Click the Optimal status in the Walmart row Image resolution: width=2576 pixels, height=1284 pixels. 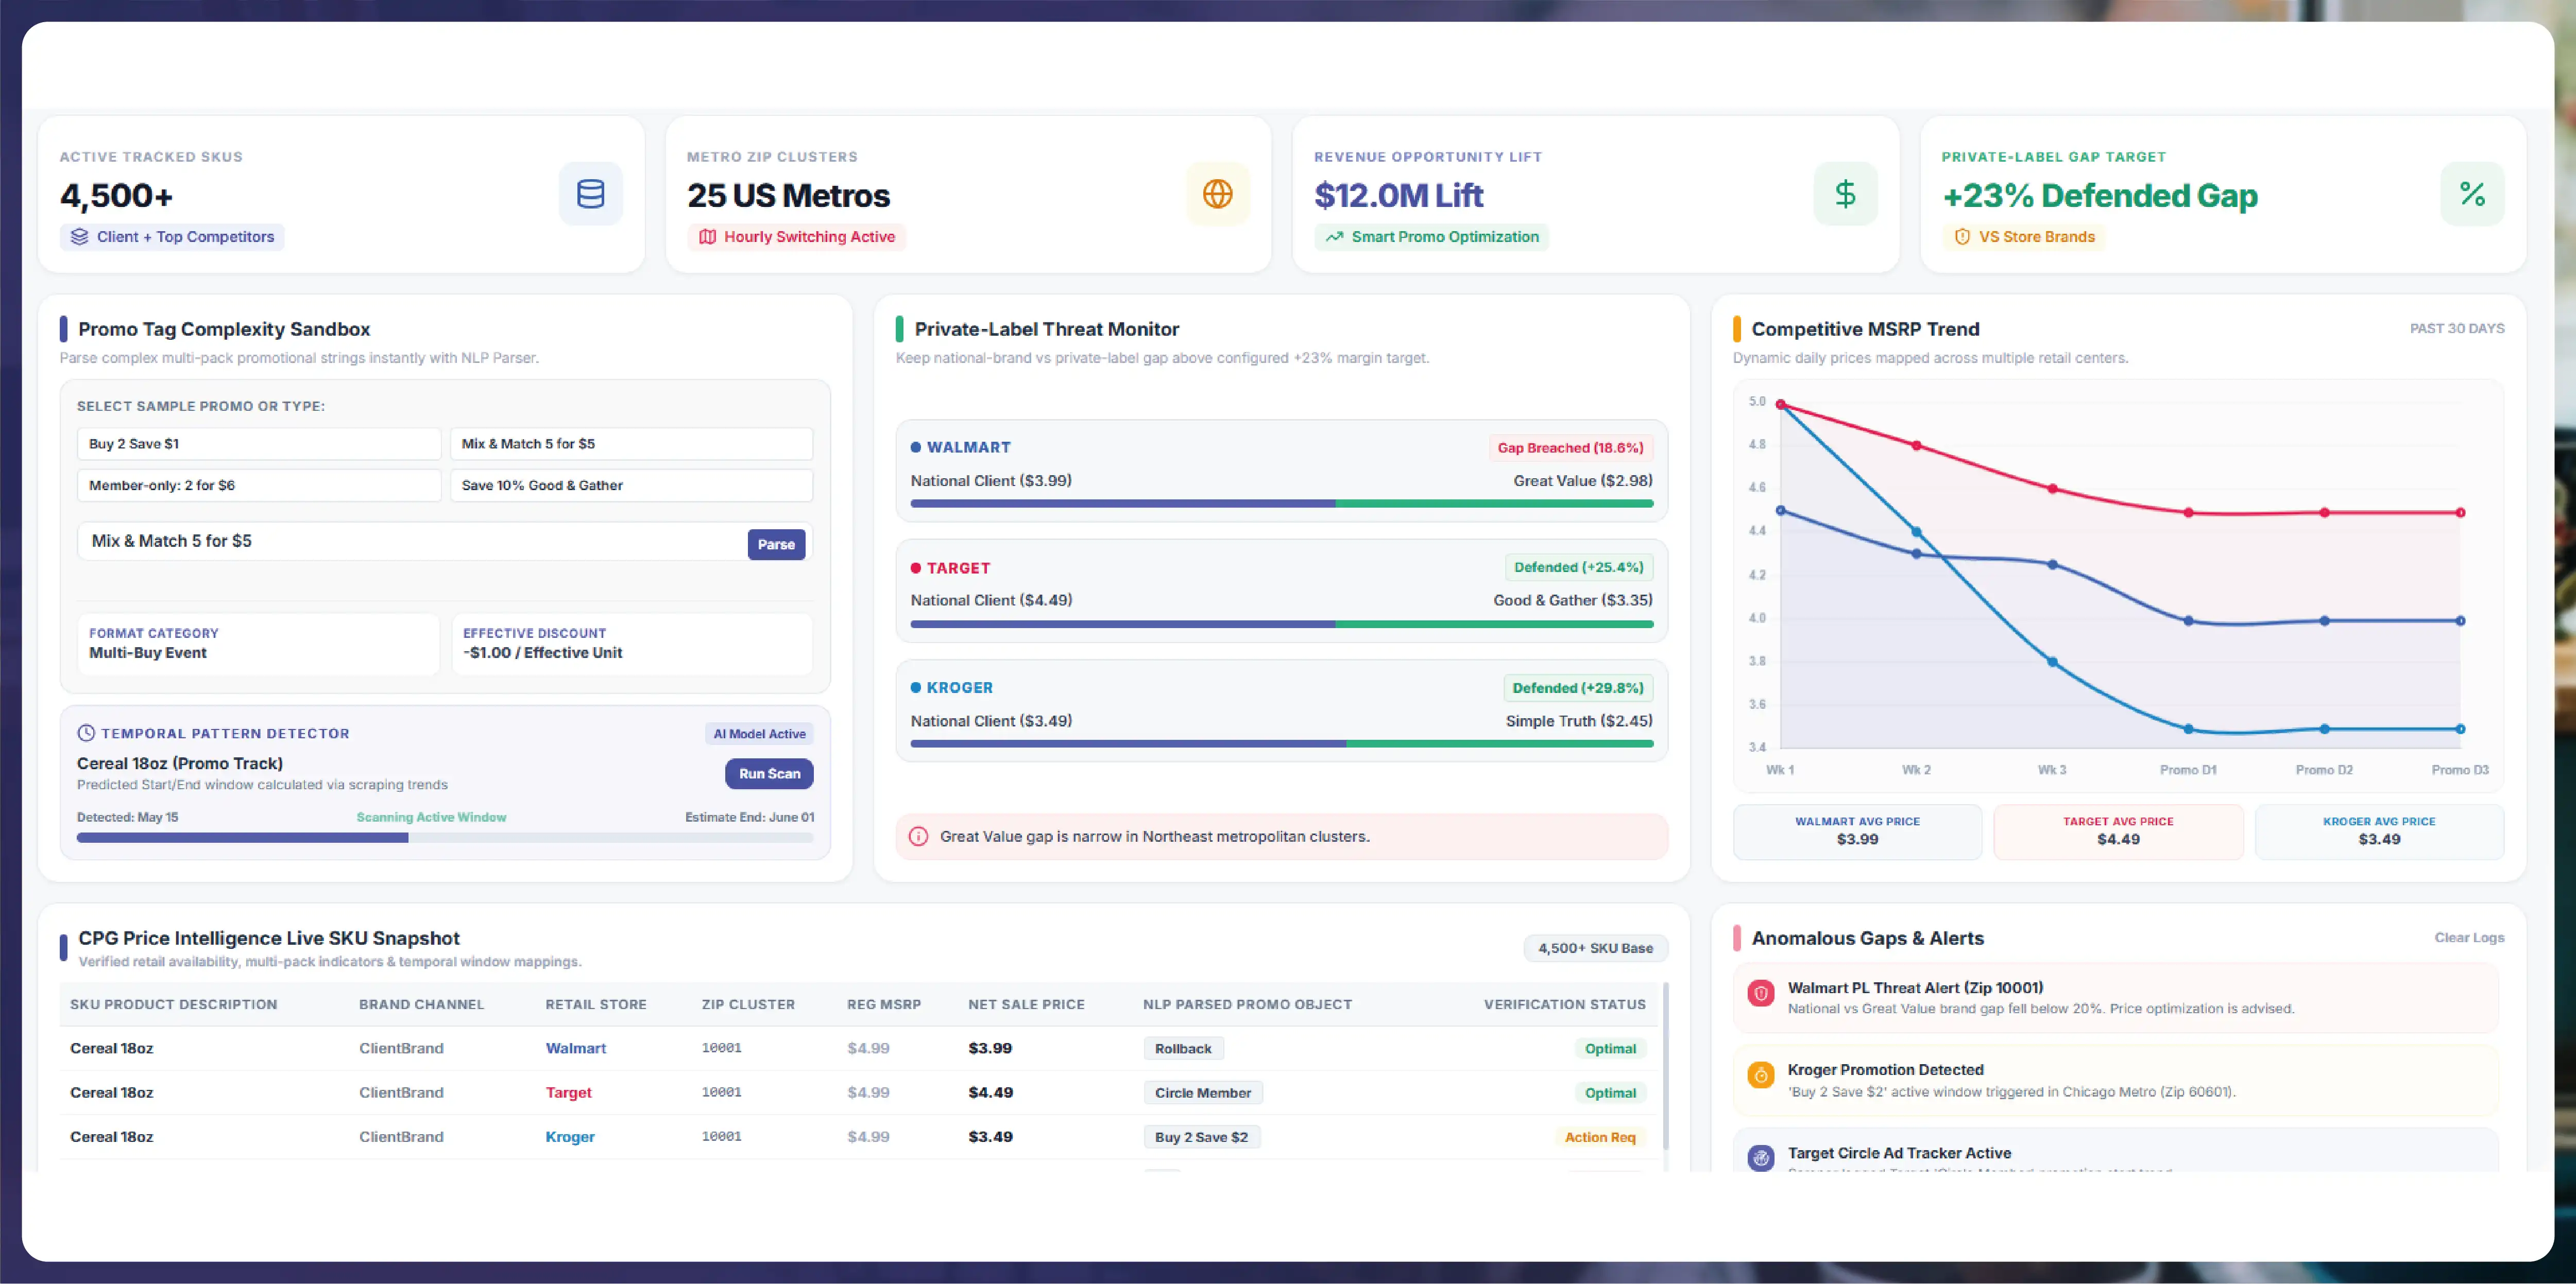coord(1610,1048)
